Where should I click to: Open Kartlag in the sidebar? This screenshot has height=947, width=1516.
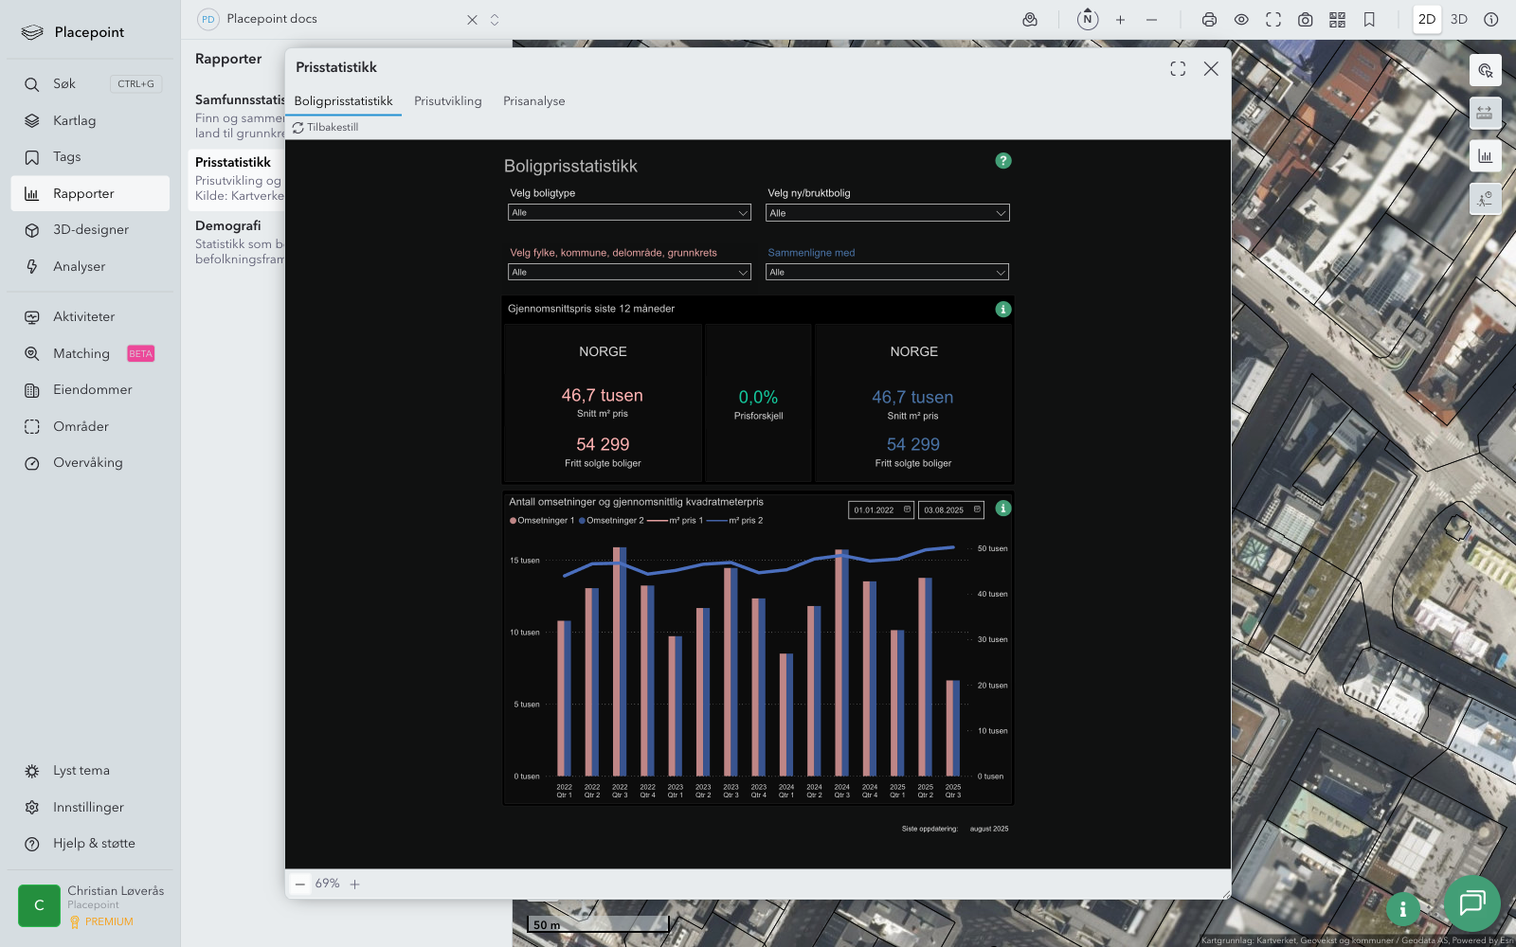click(74, 121)
